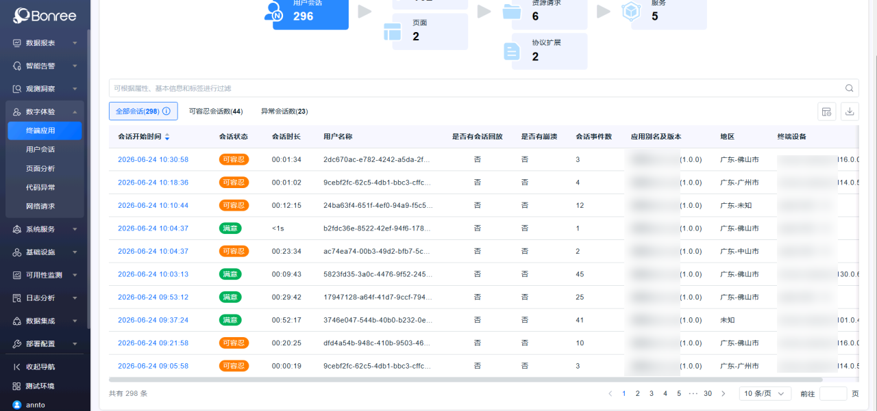The width and height of the screenshot is (877, 411).
Task: Click the 收起导航 collapse icon
Action: coord(17,367)
